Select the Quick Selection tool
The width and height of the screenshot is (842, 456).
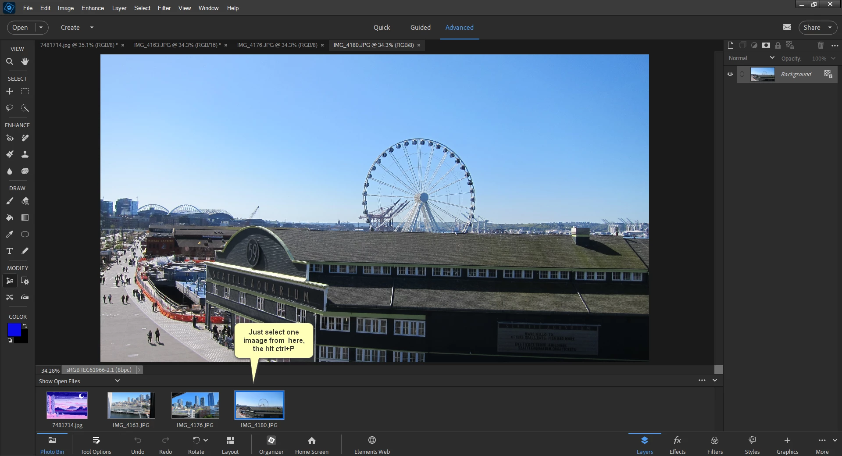click(25, 108)
